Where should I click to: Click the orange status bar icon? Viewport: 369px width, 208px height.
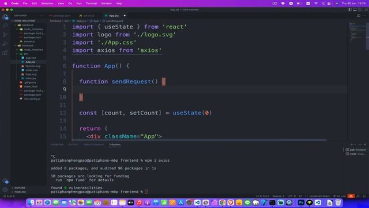coord(351,196)
